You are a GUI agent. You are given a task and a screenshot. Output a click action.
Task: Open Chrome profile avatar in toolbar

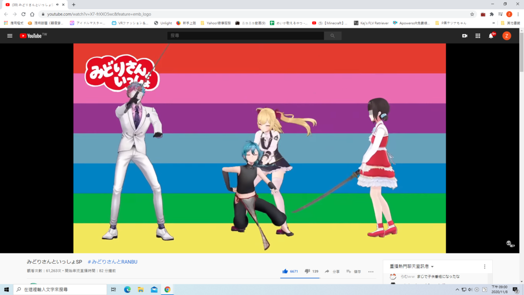tap(509, 14)
